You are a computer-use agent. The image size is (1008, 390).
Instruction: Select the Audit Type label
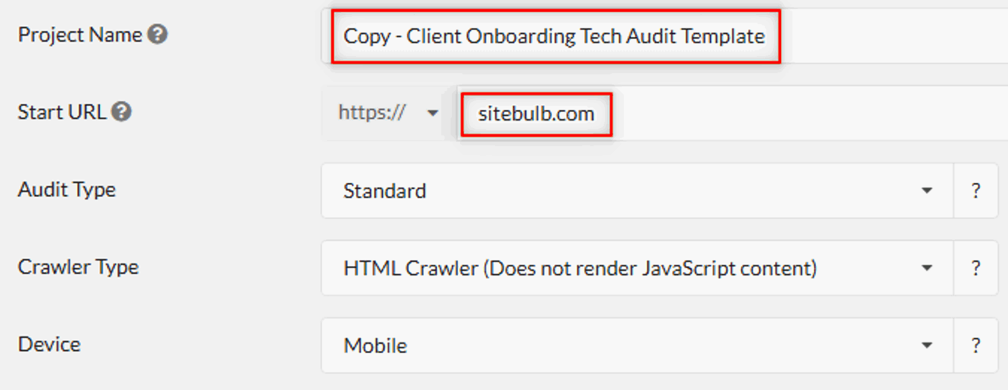click(x=66, y=190)
